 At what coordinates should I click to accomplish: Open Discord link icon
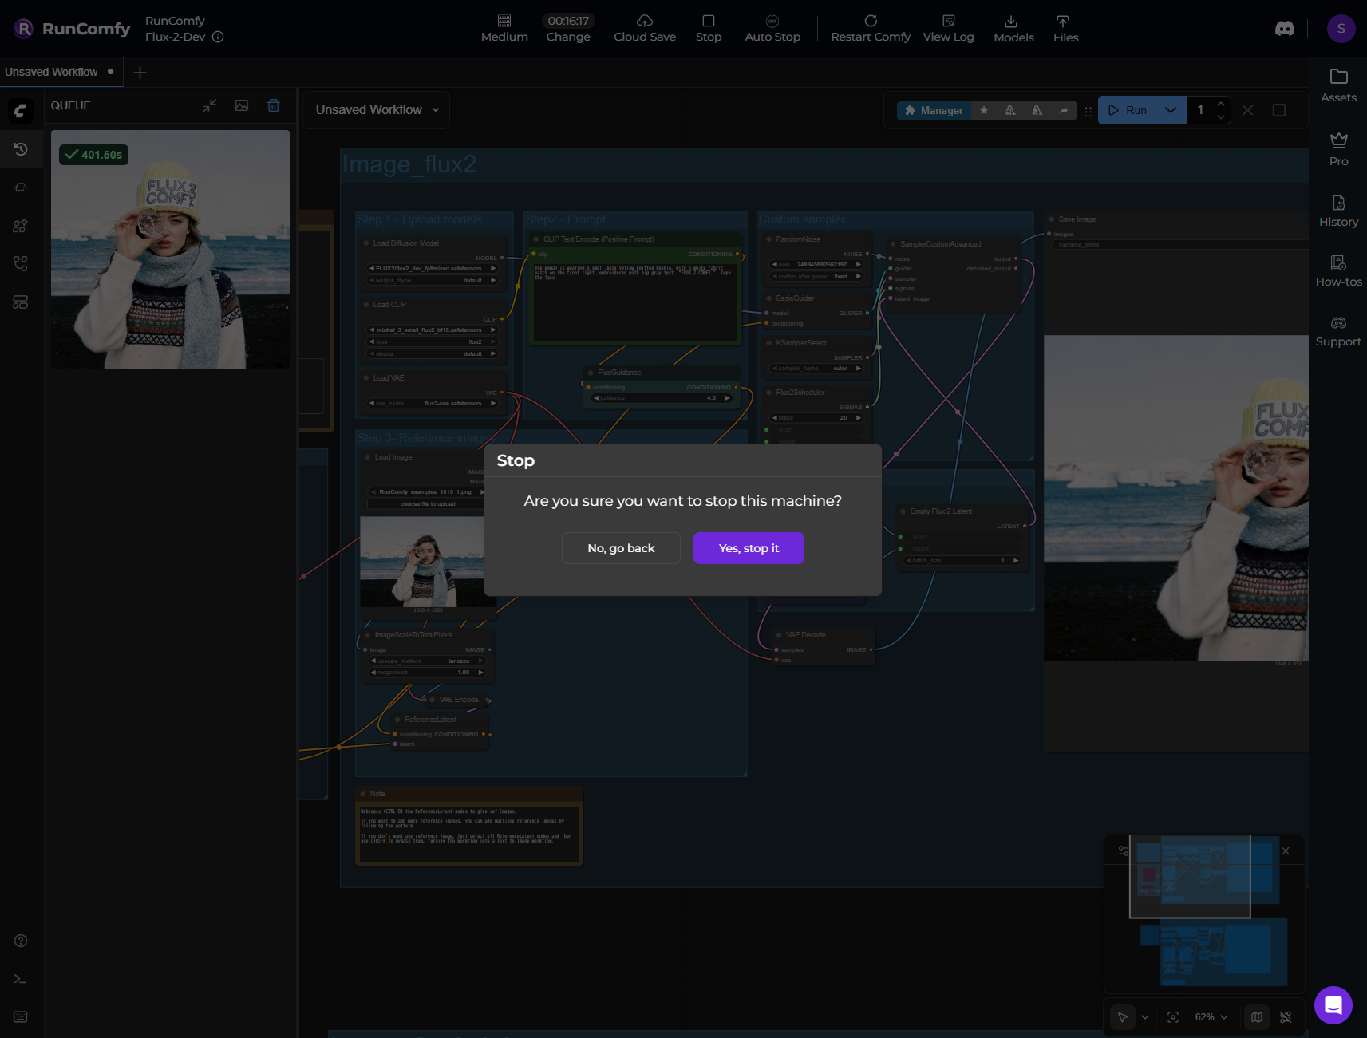click(x=1284, y=29)
